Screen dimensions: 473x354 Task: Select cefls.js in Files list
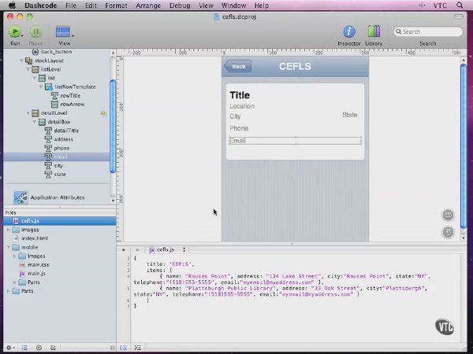pos(60,221)
